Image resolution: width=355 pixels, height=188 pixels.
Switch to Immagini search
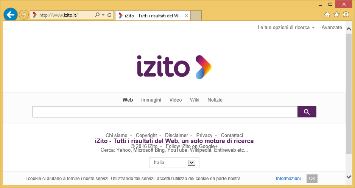click(x=151, y=100)
